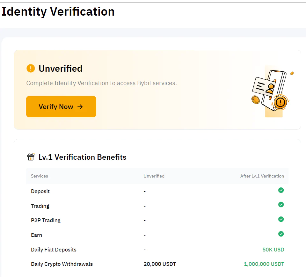Click the Identity Verification page title
306x277 pixels.
[58, 12]
